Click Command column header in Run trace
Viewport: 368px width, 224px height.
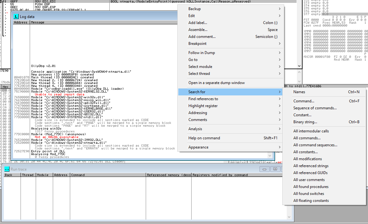pos(108,175)
